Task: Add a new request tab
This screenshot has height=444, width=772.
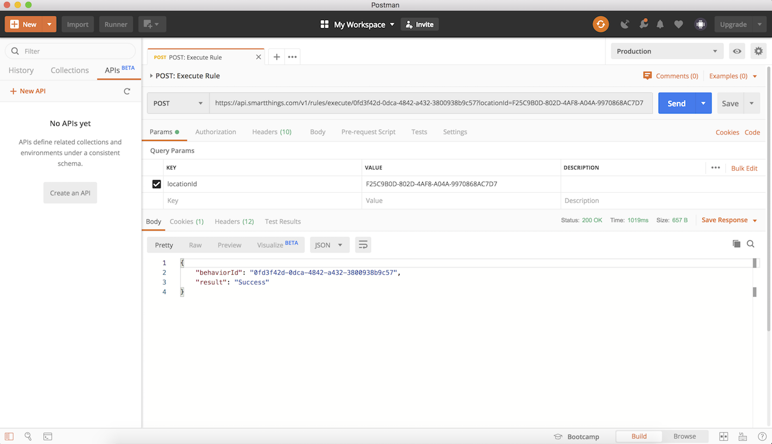Action: [276, 57]
